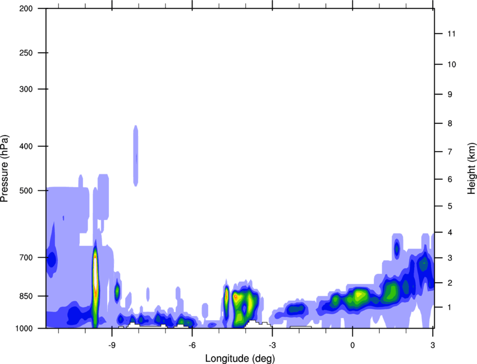Select the 11 km height tick label
Viewport: 477px width, 364px height.
click(x=452, y=34)
